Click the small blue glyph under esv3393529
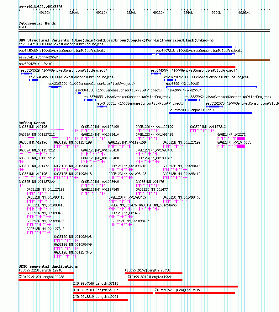Image resolution: width=279 pixels, height=312 pixels. (26, 74)
